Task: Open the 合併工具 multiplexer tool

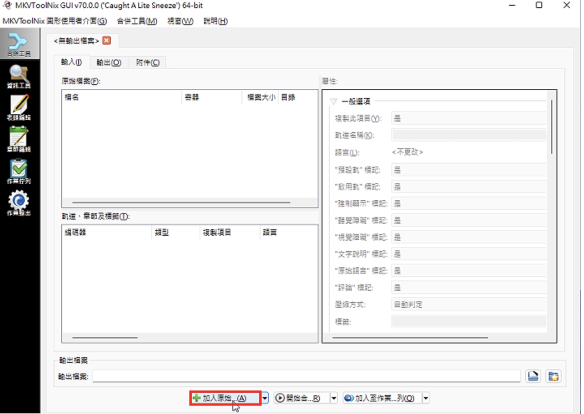Action: point(19,45)
